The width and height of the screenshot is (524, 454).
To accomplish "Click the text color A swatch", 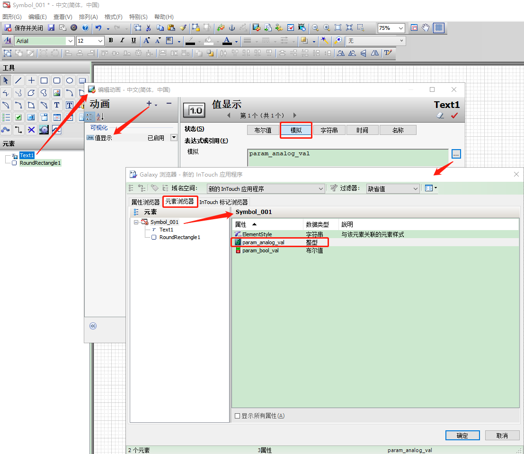I will pos(227,40).
